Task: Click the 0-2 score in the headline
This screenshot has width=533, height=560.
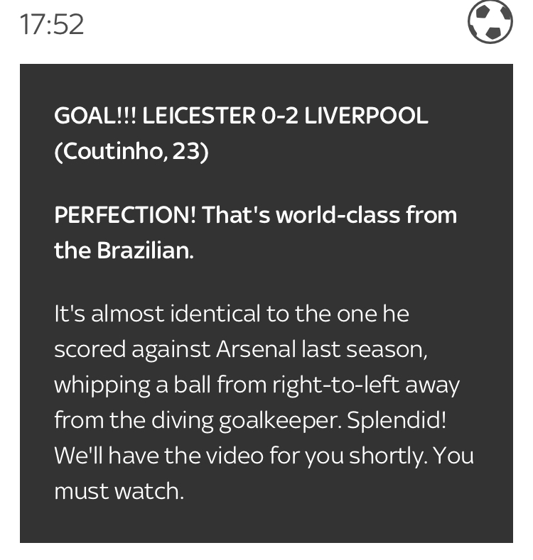Action: click(280, 116)
